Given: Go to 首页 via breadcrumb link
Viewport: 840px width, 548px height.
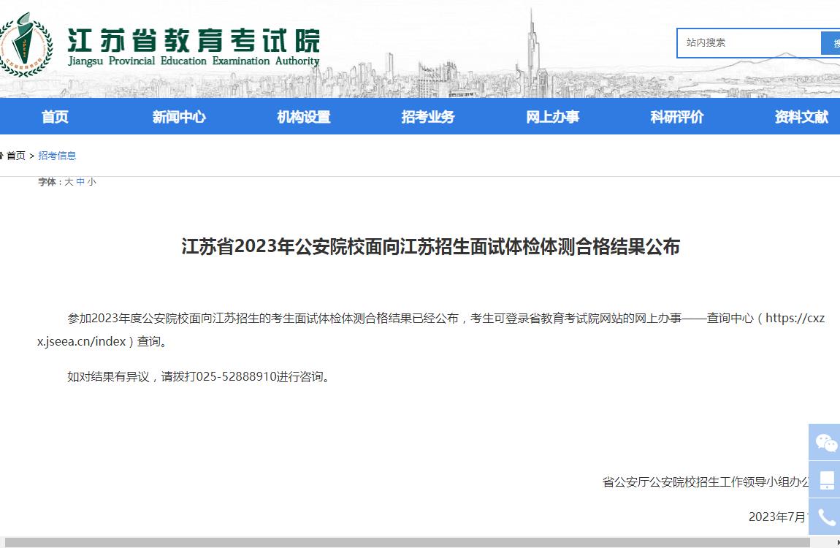Looking at the screenshot, I should coord(15,156).
